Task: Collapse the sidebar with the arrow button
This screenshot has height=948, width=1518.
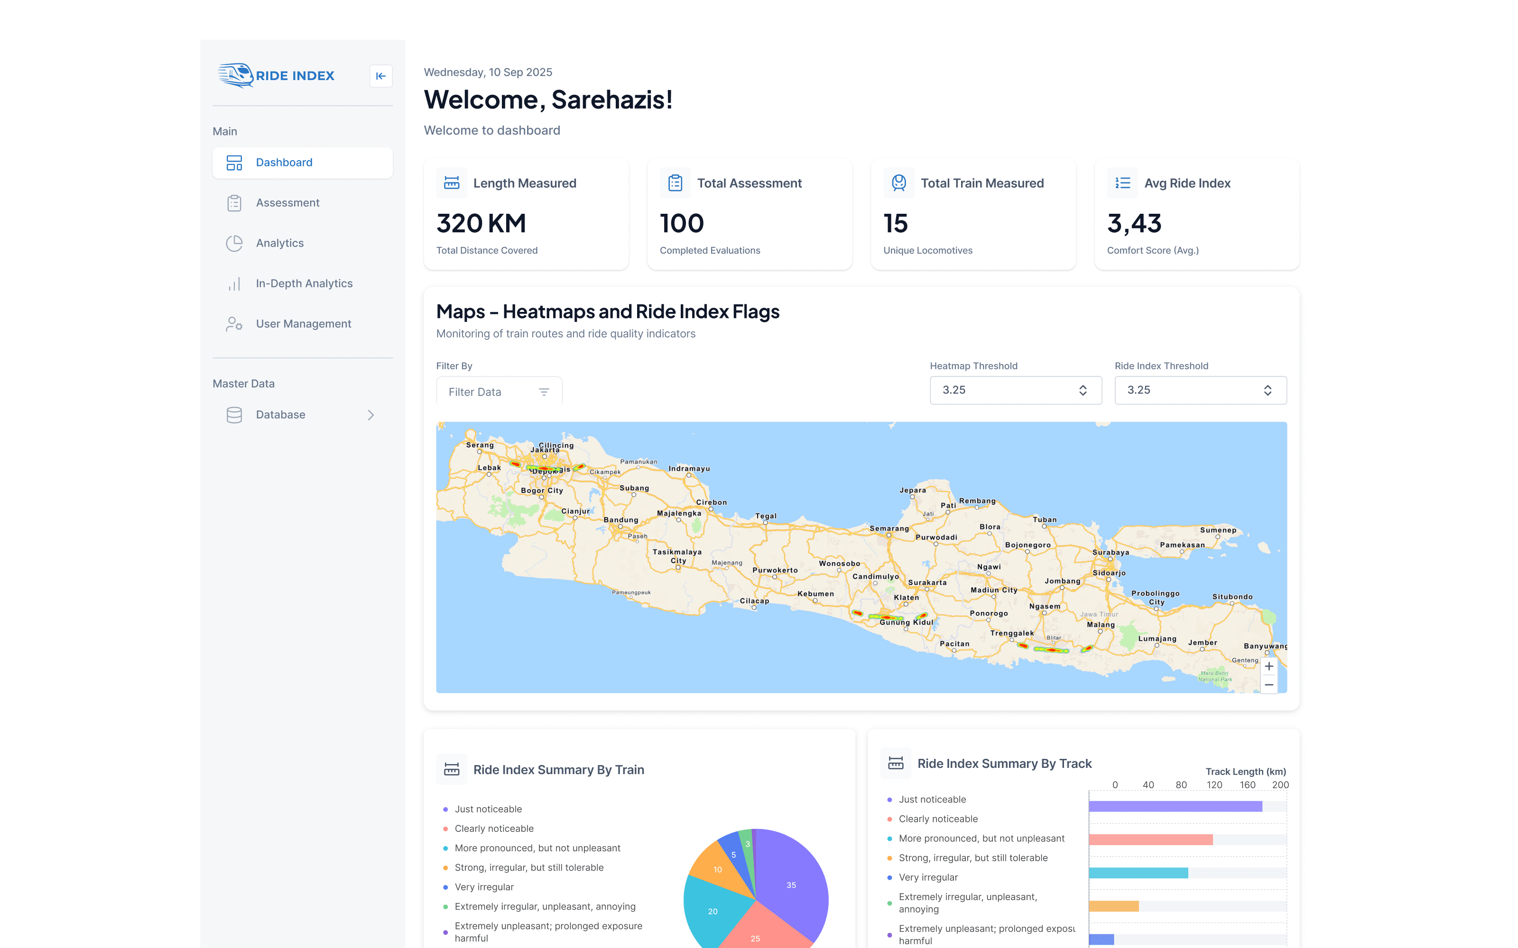Action: coord(381,76)
